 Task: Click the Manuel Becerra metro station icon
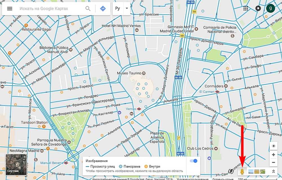click(x=66, y=163)
